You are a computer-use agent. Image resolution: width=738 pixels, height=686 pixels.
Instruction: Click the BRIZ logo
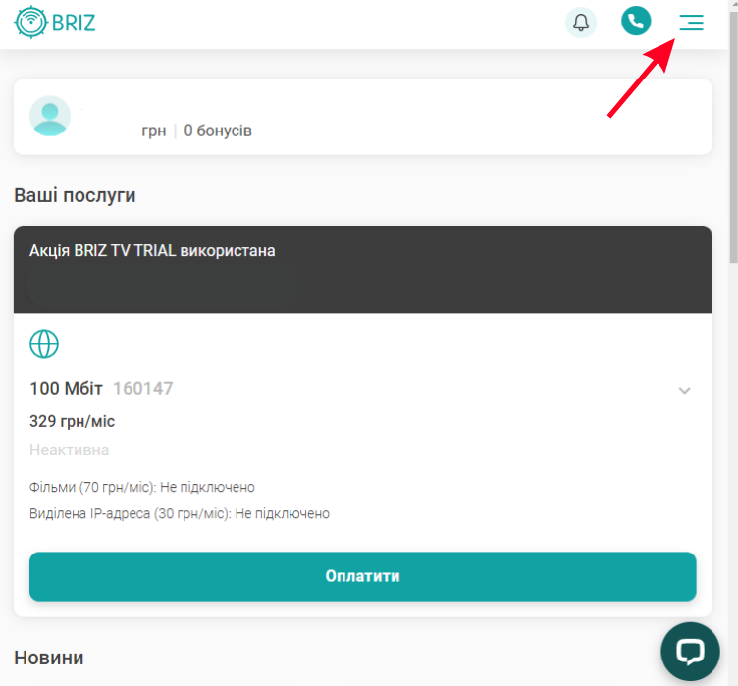tap(55, 23)
